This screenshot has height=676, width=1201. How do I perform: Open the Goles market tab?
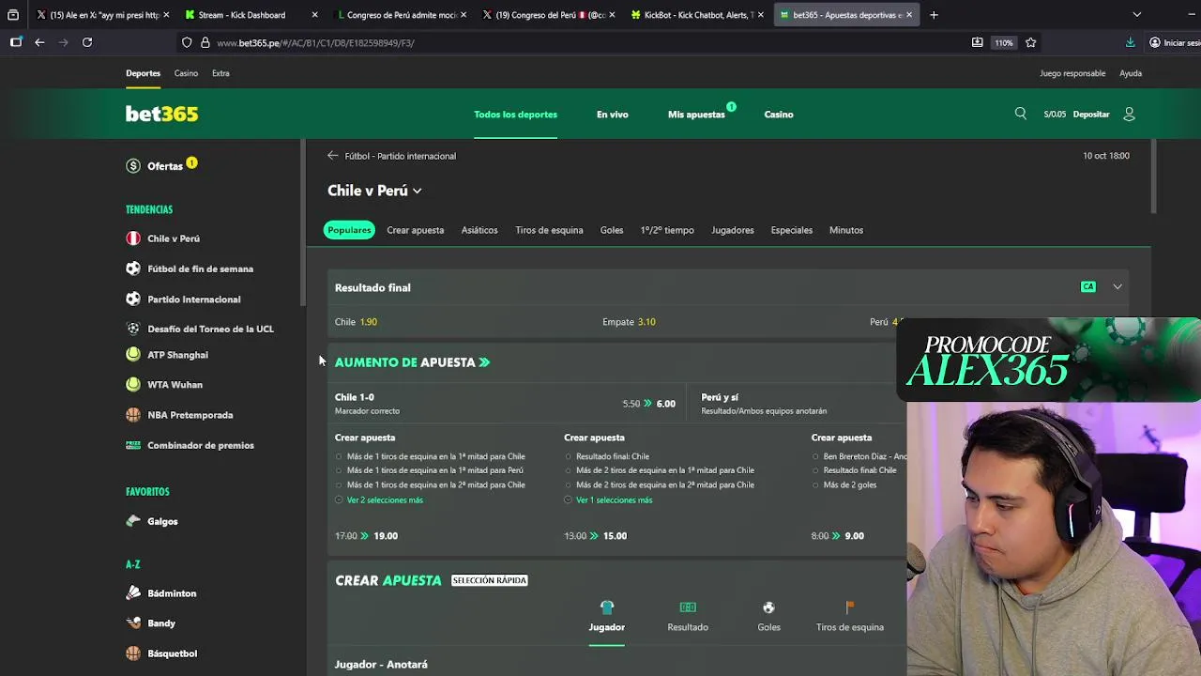tap(612, 230)
